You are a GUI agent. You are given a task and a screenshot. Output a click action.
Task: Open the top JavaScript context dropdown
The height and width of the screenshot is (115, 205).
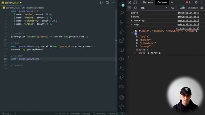[154, 8]
